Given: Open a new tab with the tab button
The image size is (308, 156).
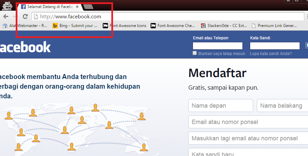Looking at the screenshot, I should [x=88, y=7].
